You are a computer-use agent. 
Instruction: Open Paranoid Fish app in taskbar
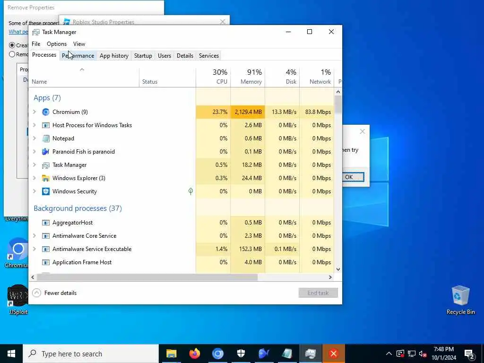(264, 354)
